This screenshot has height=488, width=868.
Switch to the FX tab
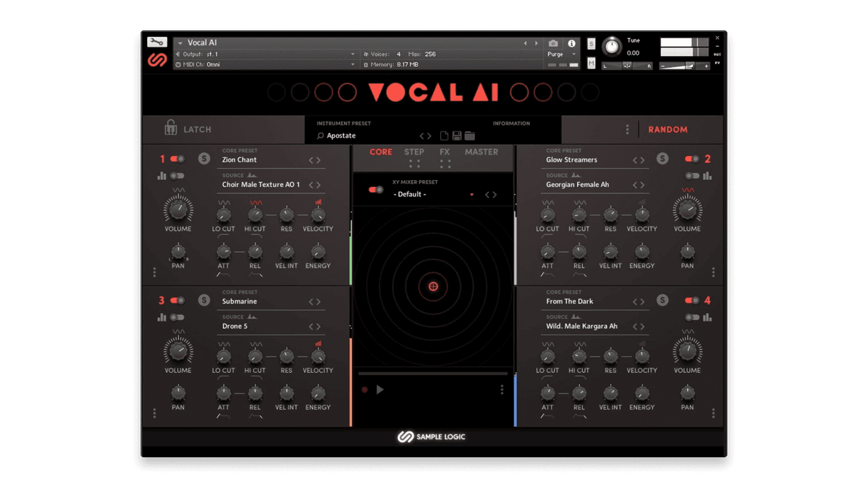tap(444, 152)
